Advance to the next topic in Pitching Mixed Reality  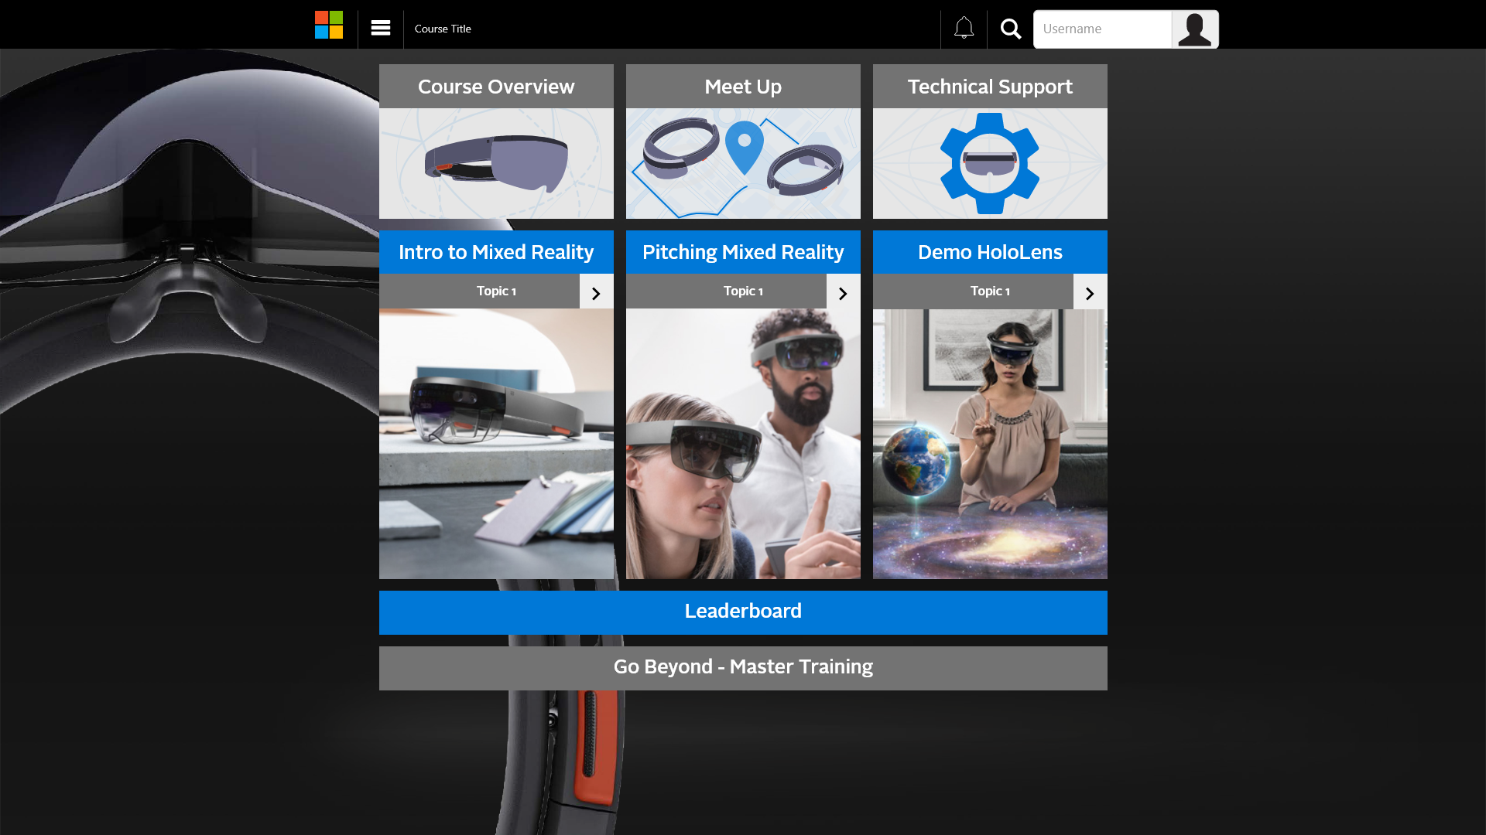tap(844, 292)
